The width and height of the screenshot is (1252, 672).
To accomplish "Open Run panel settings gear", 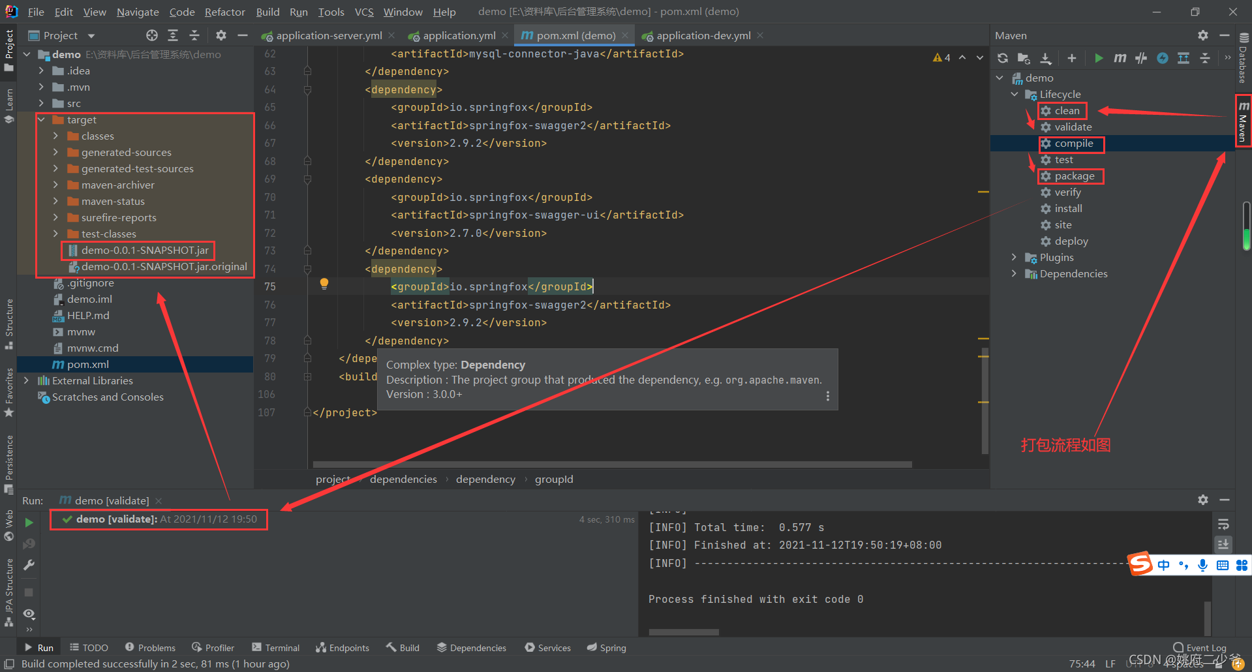I will coord(1203,500).
